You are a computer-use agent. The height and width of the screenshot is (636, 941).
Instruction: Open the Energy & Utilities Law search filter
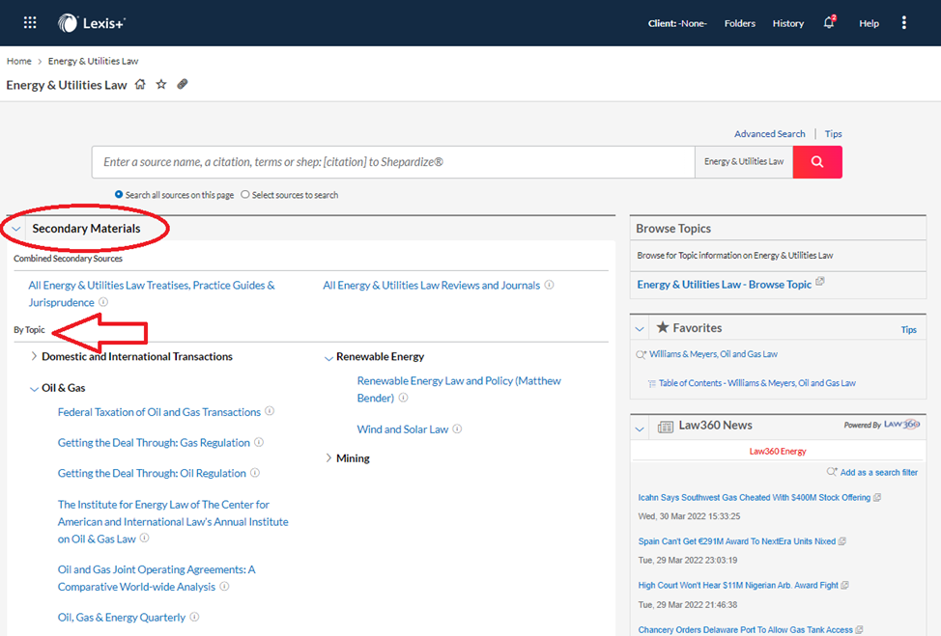click(744, 162)
